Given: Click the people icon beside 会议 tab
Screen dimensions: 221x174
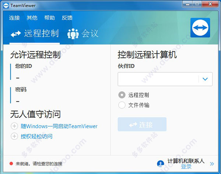Looking at the screenshot, I should point(73,34).
